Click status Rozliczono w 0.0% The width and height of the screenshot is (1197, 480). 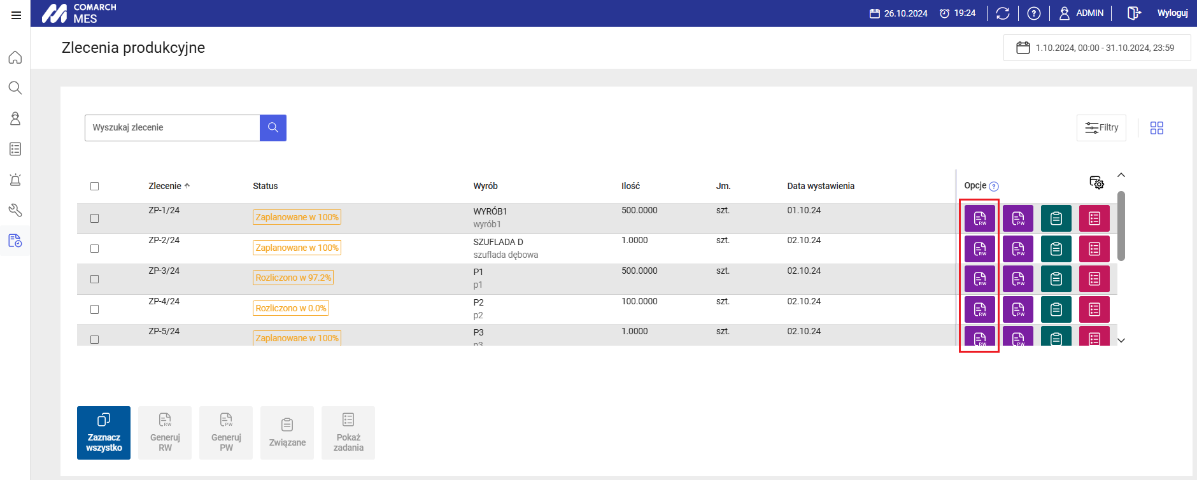click(x=291, y=308)
